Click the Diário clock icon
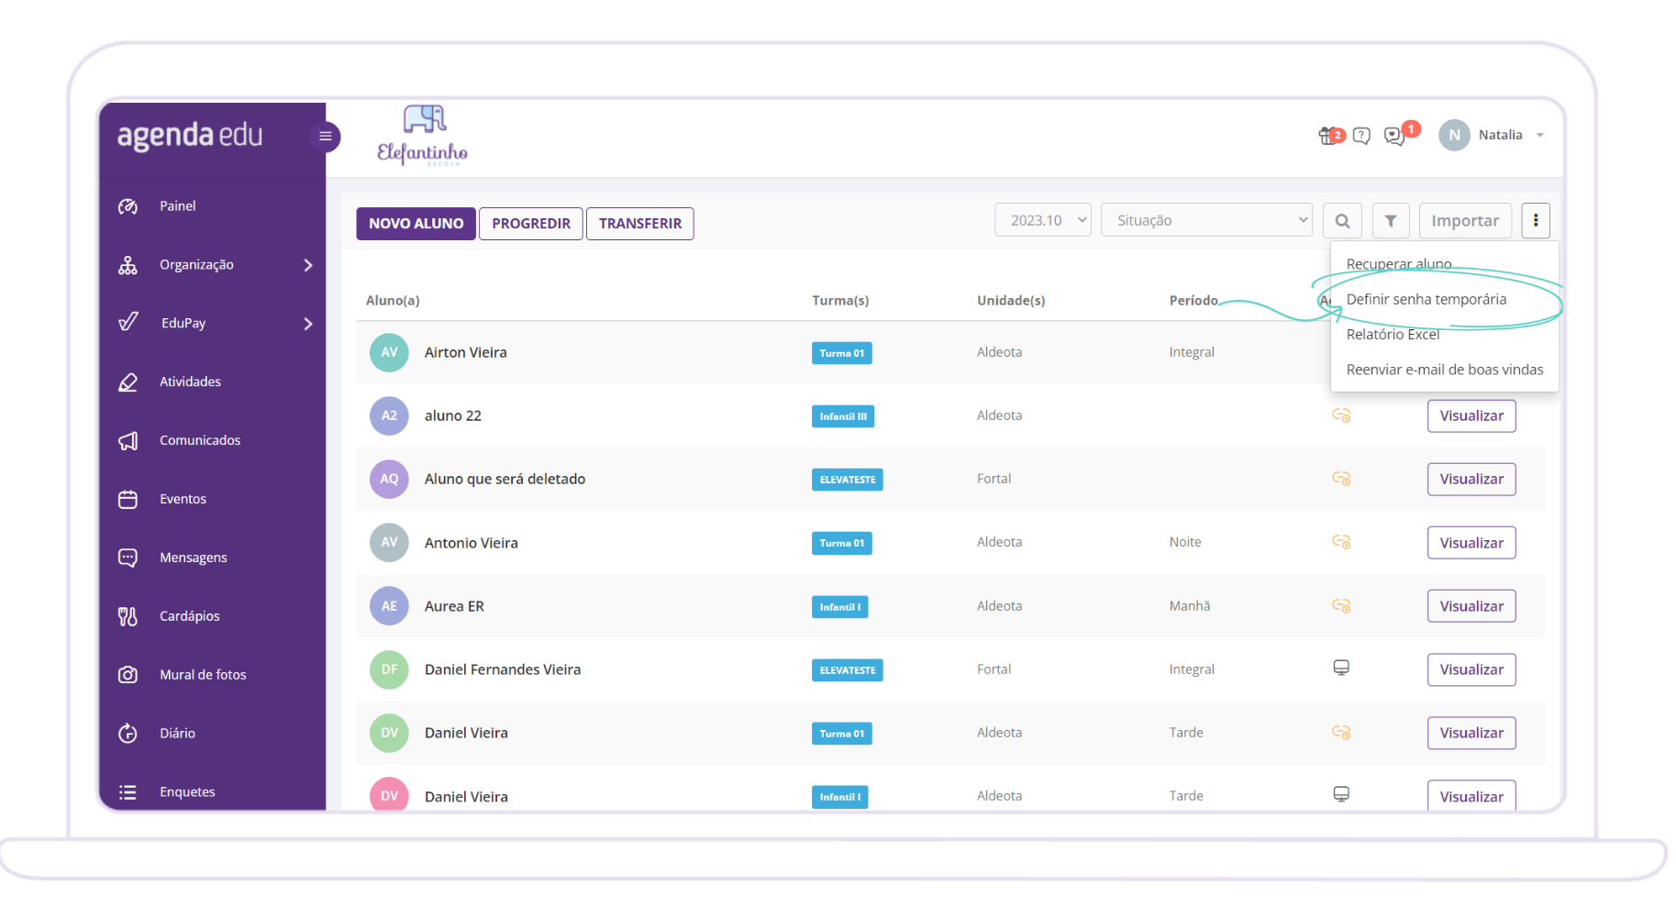The width and height of the screenshot is (1676, 907). tap(128, 734)
